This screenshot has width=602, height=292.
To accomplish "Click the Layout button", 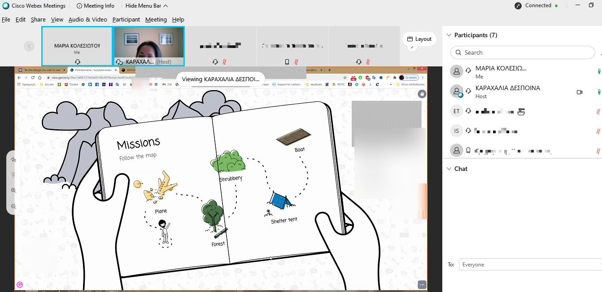I will (419, 39).
